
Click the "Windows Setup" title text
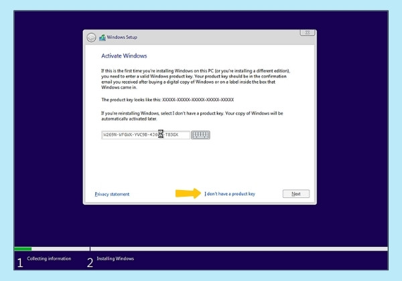122,37
